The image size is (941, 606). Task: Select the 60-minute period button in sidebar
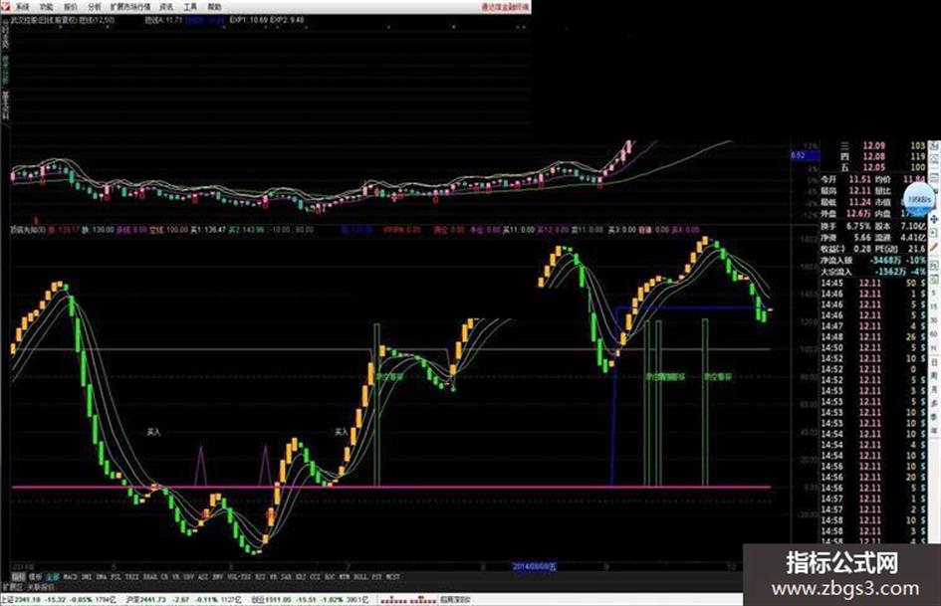click(x=934, y=334)
